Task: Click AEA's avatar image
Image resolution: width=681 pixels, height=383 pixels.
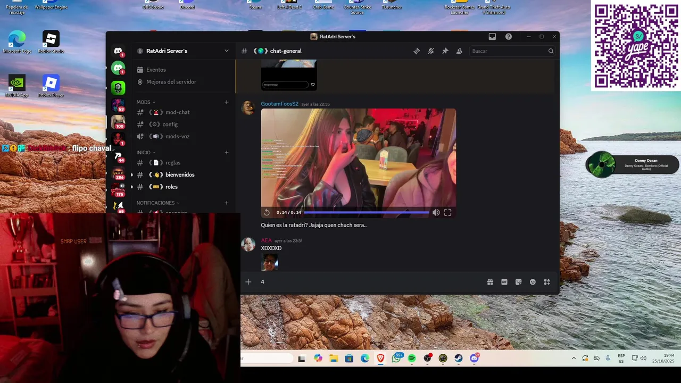Action: [x=248, y=244]
